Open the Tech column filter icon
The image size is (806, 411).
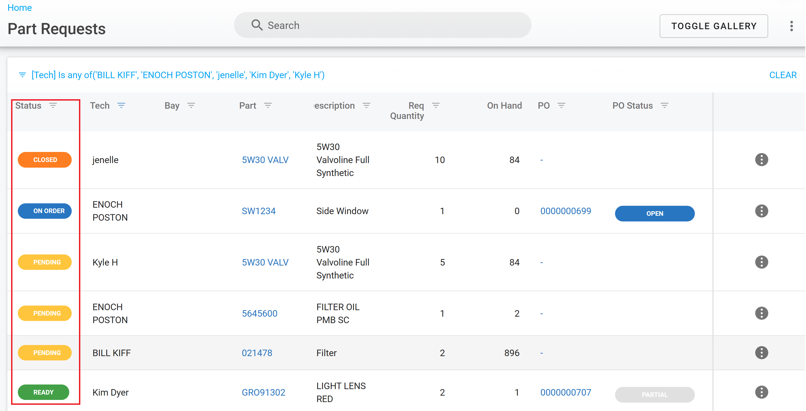[x=121, y=105]
